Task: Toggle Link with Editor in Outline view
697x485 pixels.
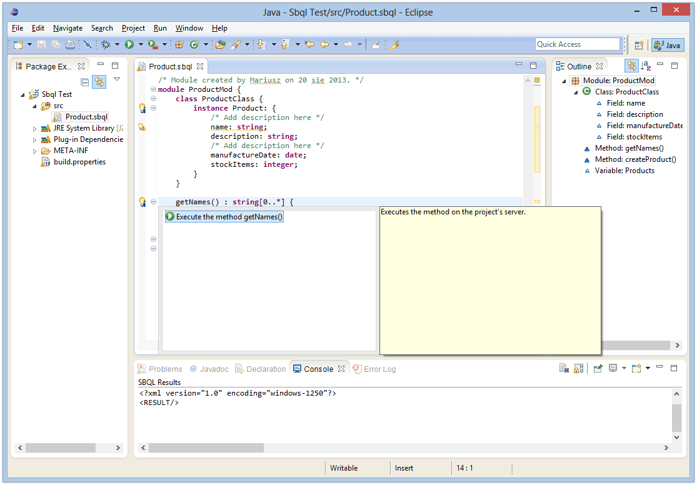Action: [631, 66]
